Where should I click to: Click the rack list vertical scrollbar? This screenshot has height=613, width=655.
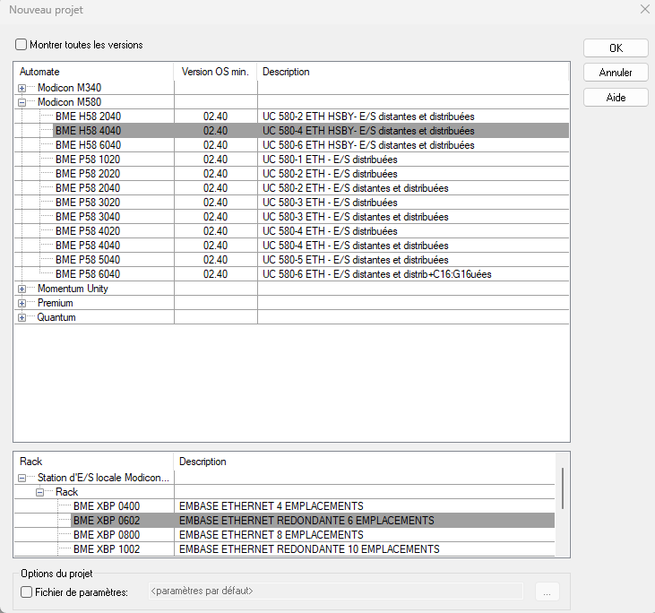[x=563, y=488]
